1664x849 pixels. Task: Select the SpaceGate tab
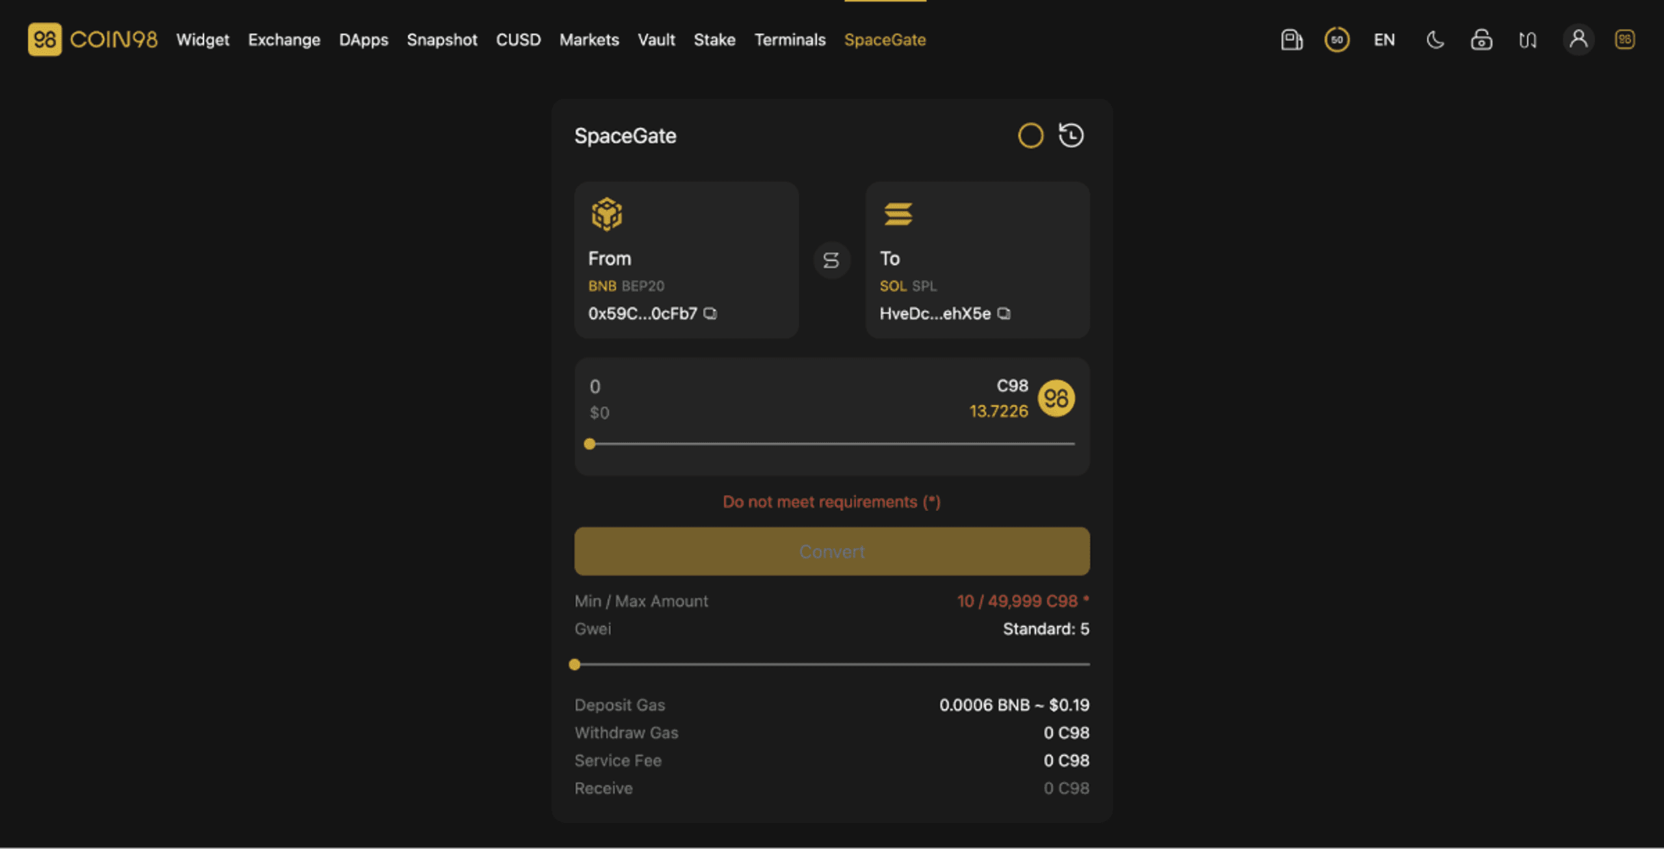point(885,40)
